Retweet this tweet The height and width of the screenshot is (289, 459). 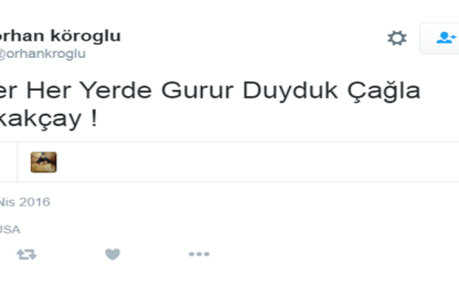click(27, 254)
